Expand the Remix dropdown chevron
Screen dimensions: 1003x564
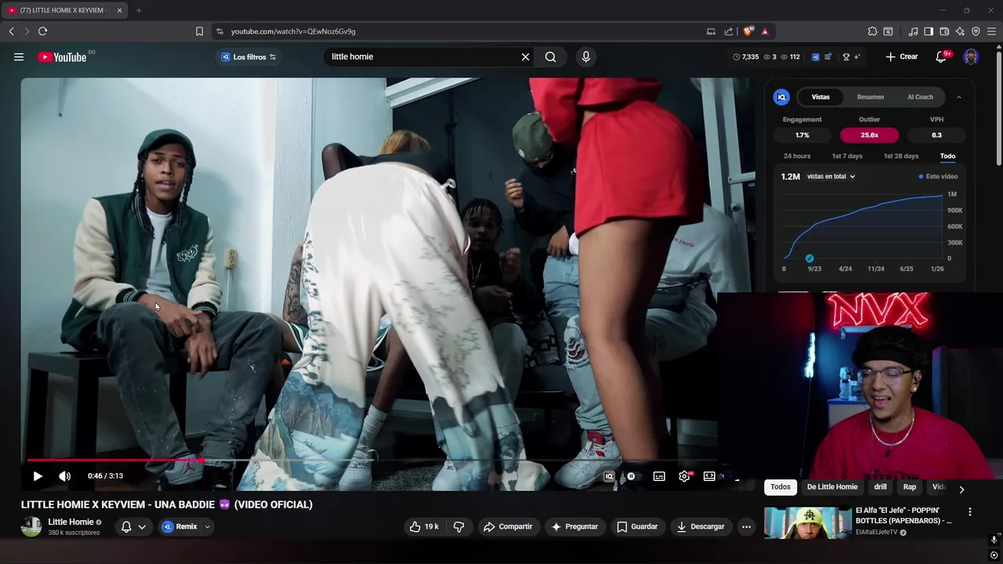coord(208,526)
